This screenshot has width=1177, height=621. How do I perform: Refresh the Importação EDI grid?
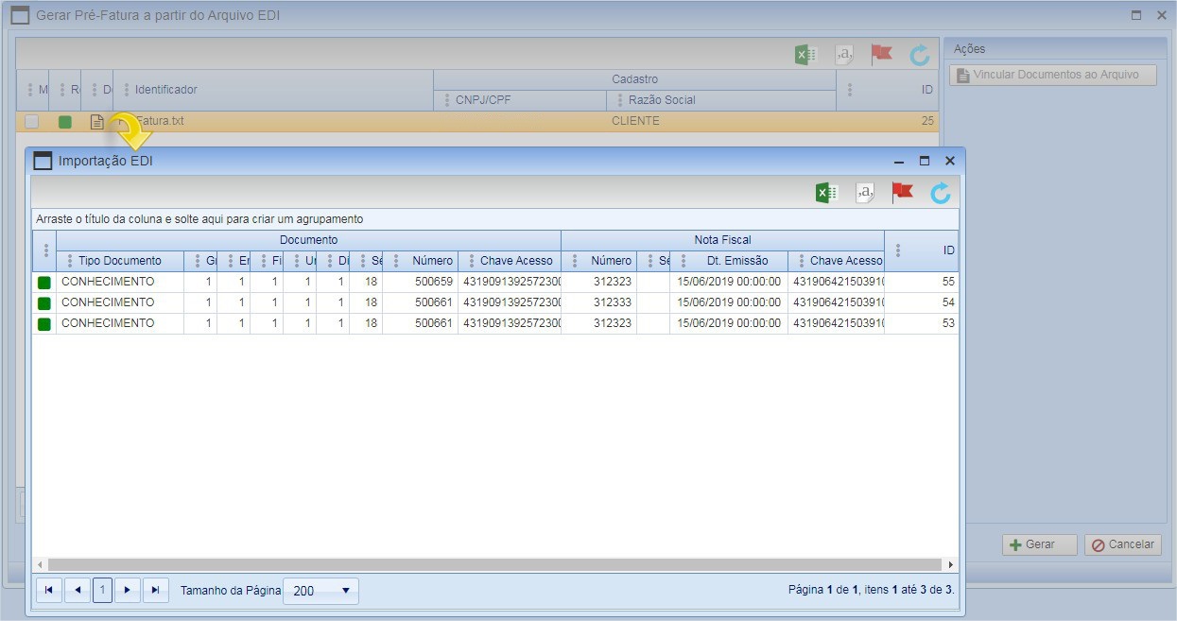pyautogui.click(x=940, y=193)
